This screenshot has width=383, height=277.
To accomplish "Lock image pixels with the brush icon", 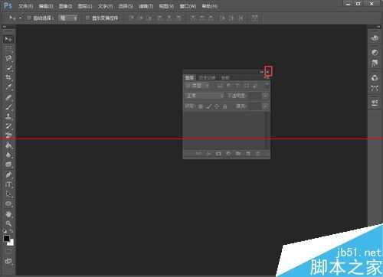I will [209, 106].
